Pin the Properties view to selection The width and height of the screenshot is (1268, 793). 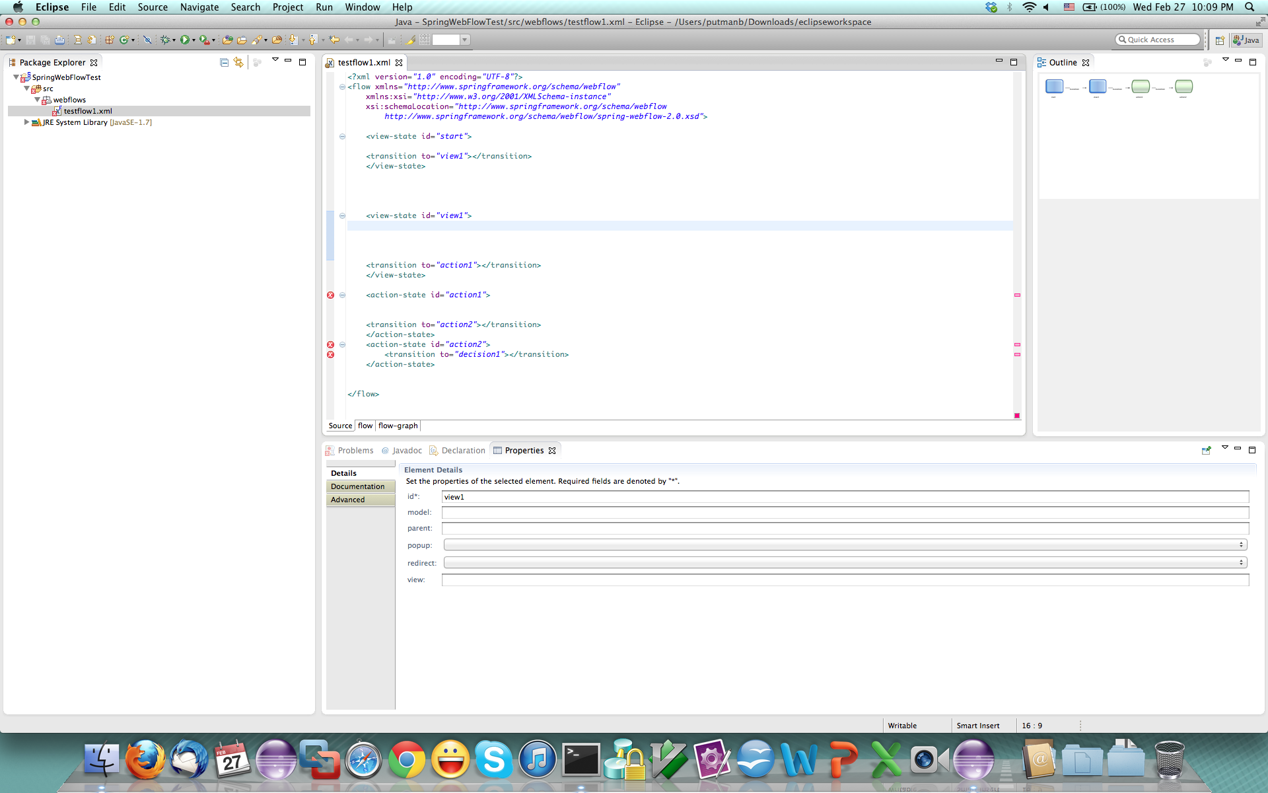click(1206, 450)
